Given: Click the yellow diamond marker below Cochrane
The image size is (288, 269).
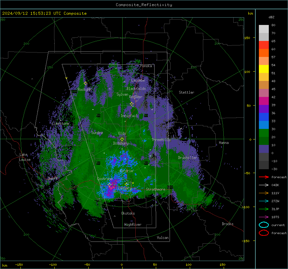Looking at the screenshot, I should pos(110,185).
